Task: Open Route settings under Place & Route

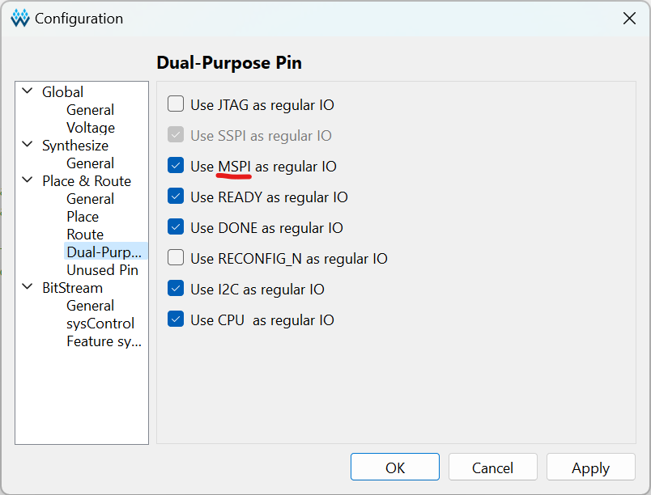Action: [85, 235]
